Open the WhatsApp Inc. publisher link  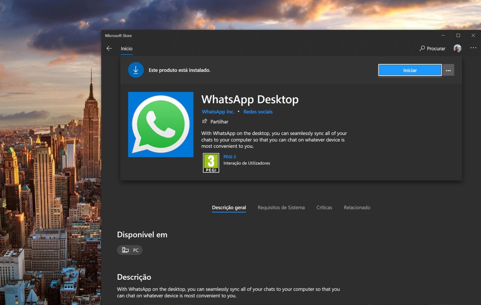tap(218, 111)
